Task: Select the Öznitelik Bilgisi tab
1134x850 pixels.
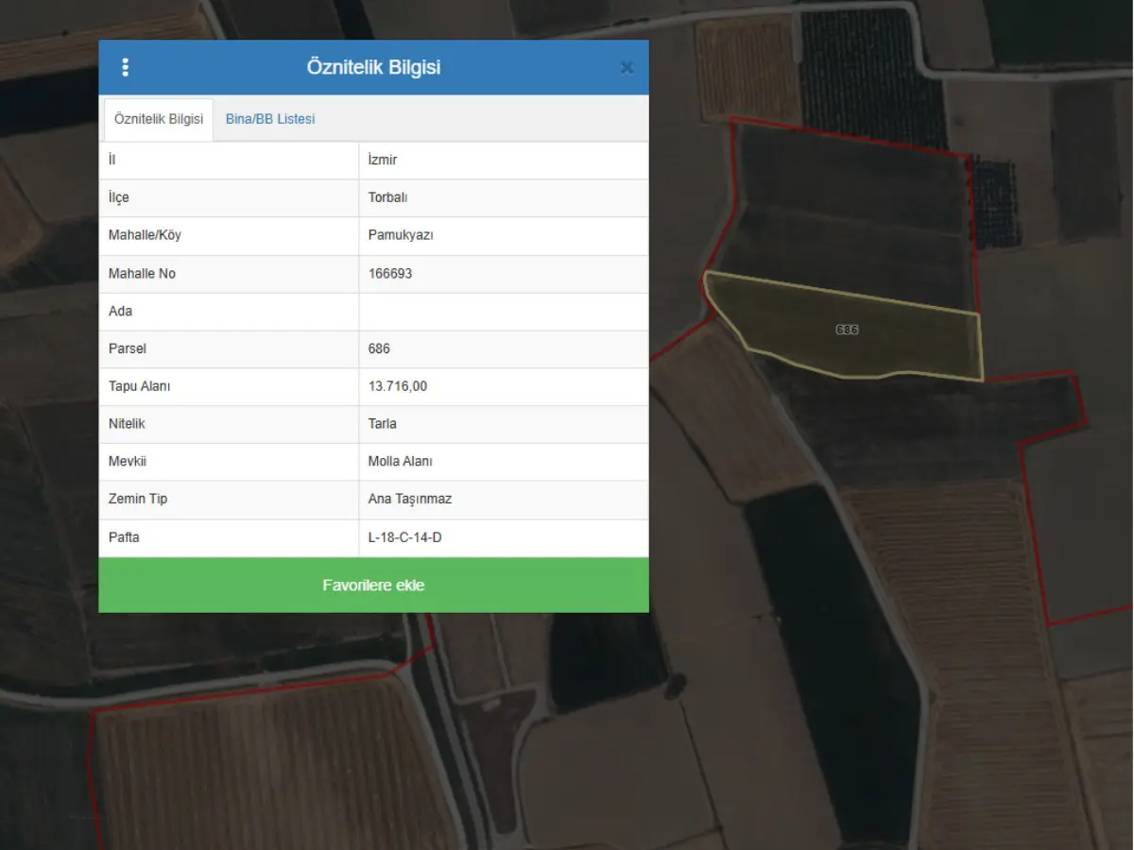Action: coord(159,120)
